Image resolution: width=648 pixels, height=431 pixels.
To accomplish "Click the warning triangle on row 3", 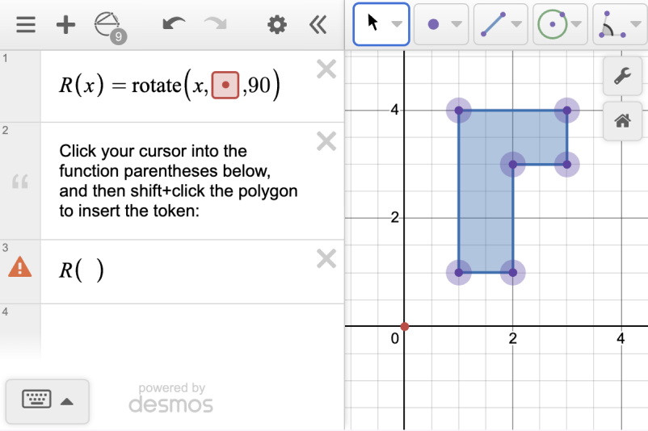I will [20, 267].
